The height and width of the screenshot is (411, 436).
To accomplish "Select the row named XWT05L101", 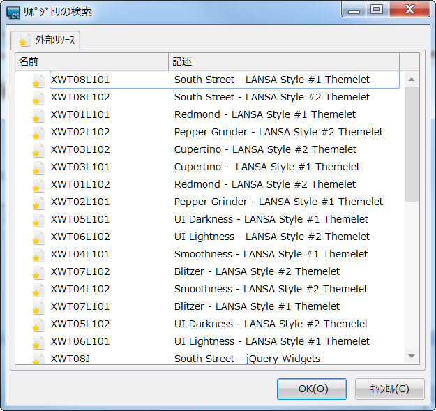I will click(207, 219).
